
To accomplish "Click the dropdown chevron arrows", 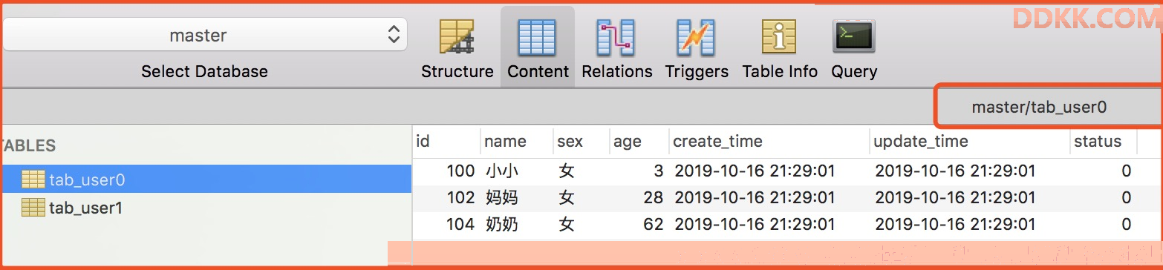I will pyautogui.click(x=394, y=35).
